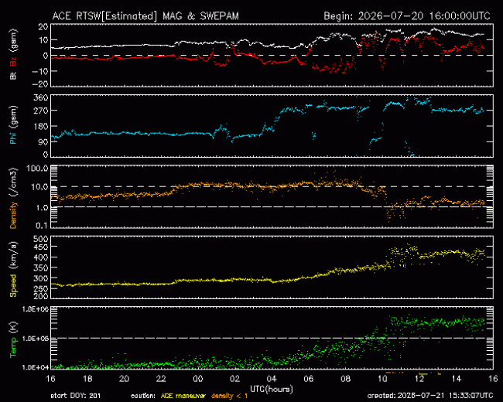Click the "22" hour label on the x-axis

(x=161, y=379)
